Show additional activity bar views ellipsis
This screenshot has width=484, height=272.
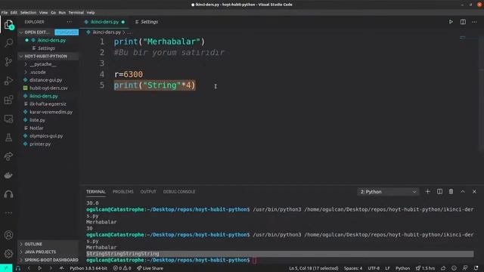tap(8, 213)
